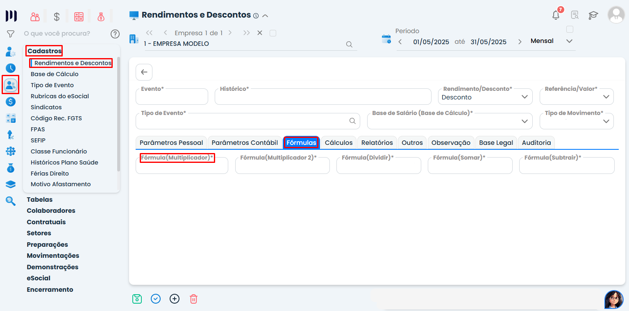Tick the checkbox above the Mensal dropdown
The image size is (629, 311).
[x=569, y=29]
